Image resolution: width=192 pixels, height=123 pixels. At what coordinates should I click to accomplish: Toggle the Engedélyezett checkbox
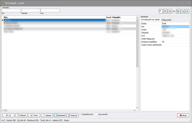click(80, 114)
